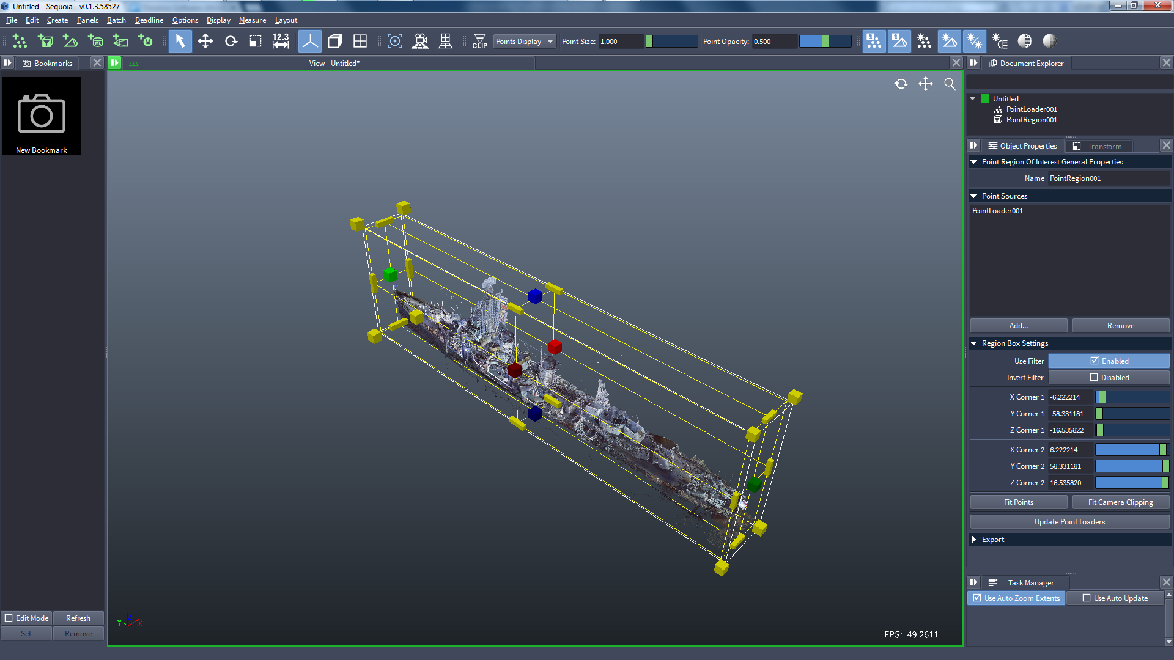Collapse the Point Sources section
1174x660 pixels.
click(x=974, y=196)
